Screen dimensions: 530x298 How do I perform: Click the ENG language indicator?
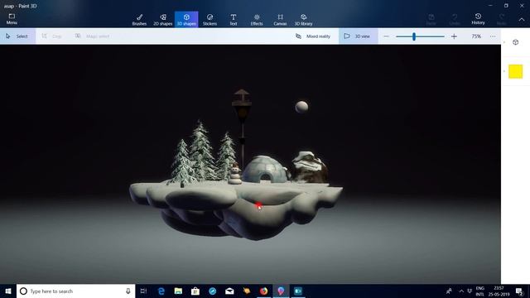[480, 291]
